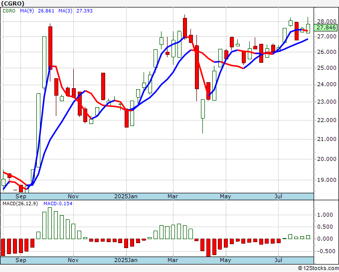Image resolution: width=339 pixels, height=272 pixels.
Task: Click the 25.000 price axis label
Action: (x=327, y=68)
